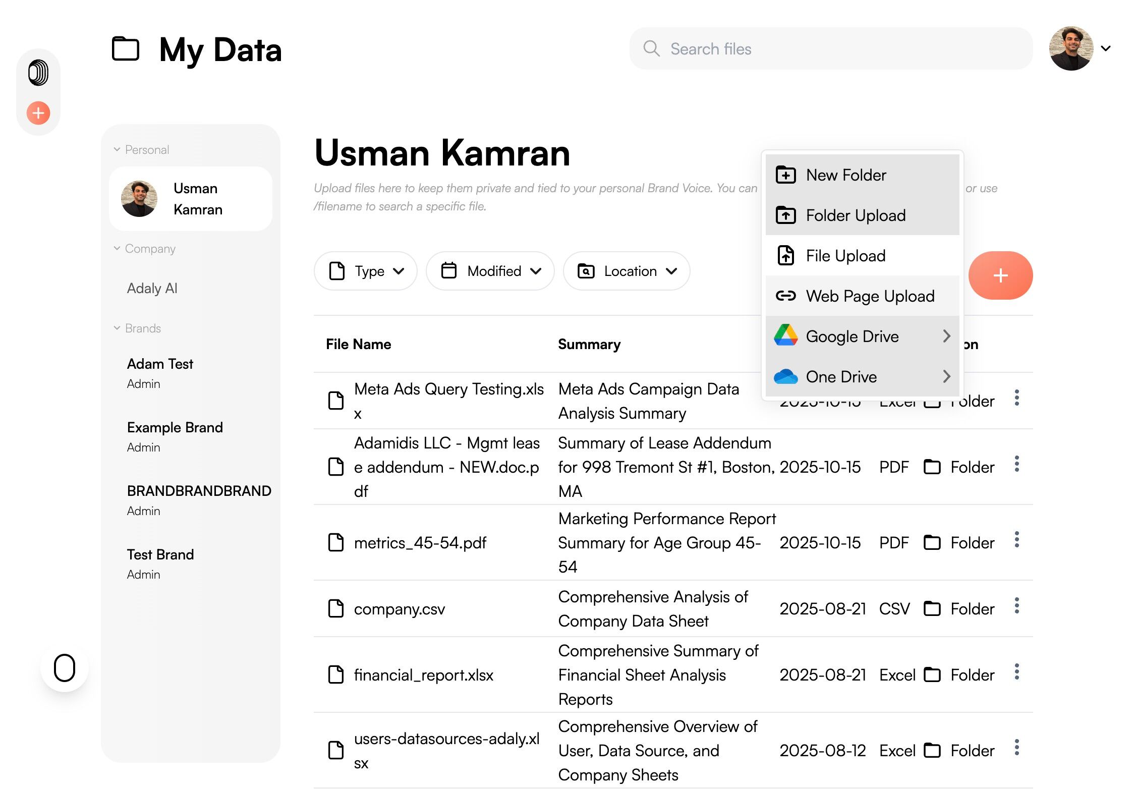Open the Modified date filter dropdown
This screenshot has width=1134, height=789.
coord(490,271)
